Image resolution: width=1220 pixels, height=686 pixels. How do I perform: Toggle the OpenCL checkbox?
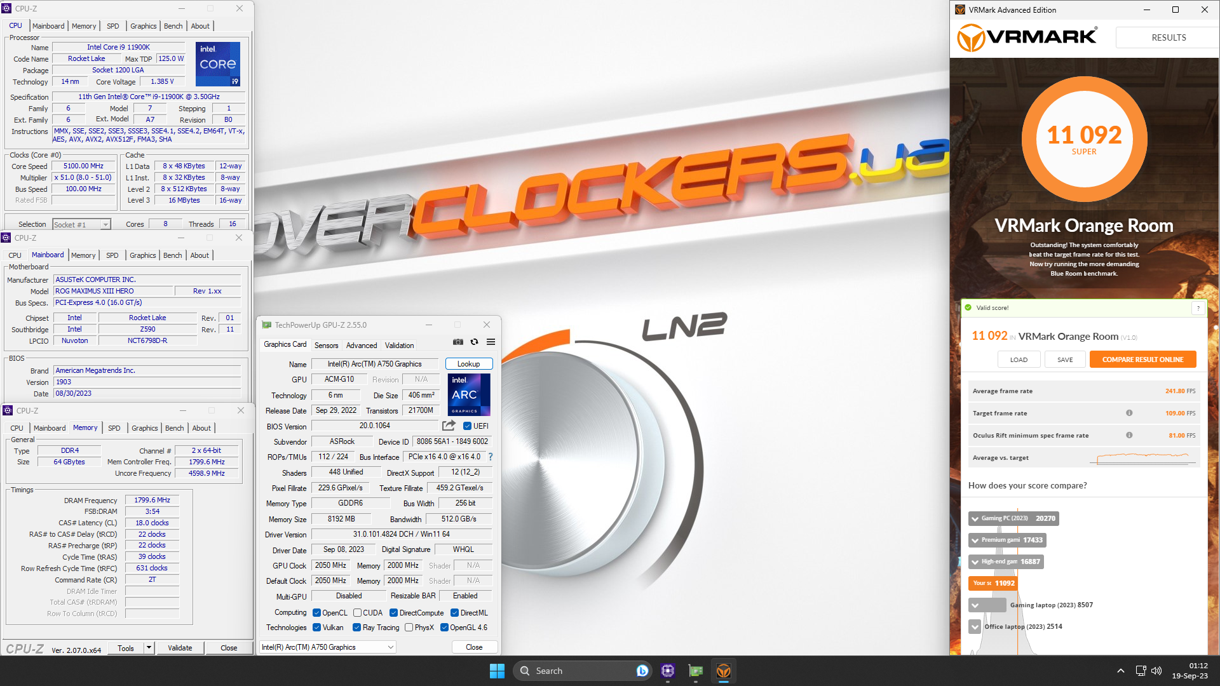[x=316, y=613]
